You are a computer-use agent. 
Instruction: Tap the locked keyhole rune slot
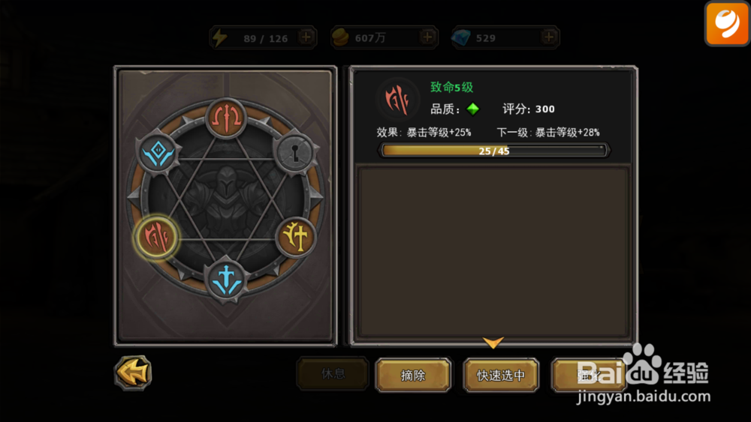pos(295,153)
